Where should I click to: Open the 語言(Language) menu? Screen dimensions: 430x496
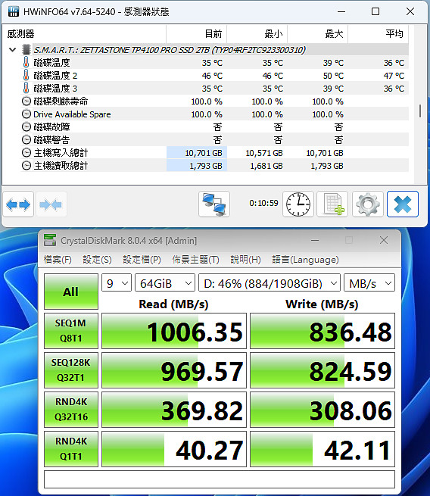click(x=305, y=260)
